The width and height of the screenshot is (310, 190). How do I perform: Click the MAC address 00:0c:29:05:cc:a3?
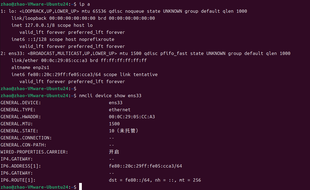point(64,60)
